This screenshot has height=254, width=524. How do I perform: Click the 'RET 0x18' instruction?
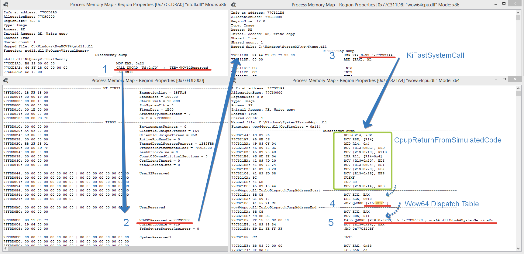tap(125, 72)
